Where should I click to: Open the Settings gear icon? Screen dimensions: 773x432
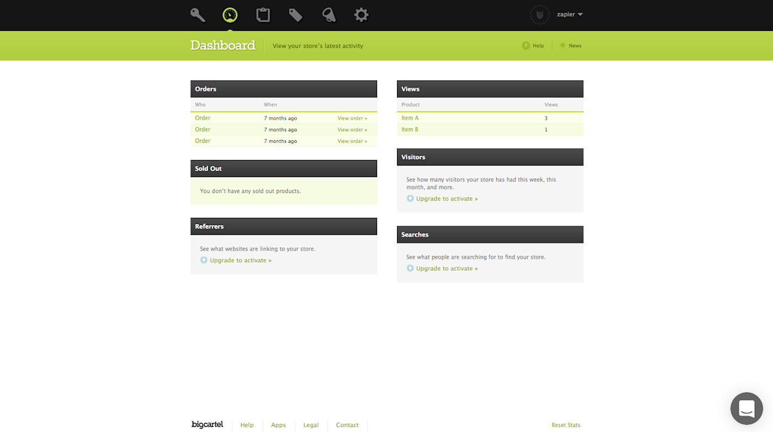click(361, 15)
